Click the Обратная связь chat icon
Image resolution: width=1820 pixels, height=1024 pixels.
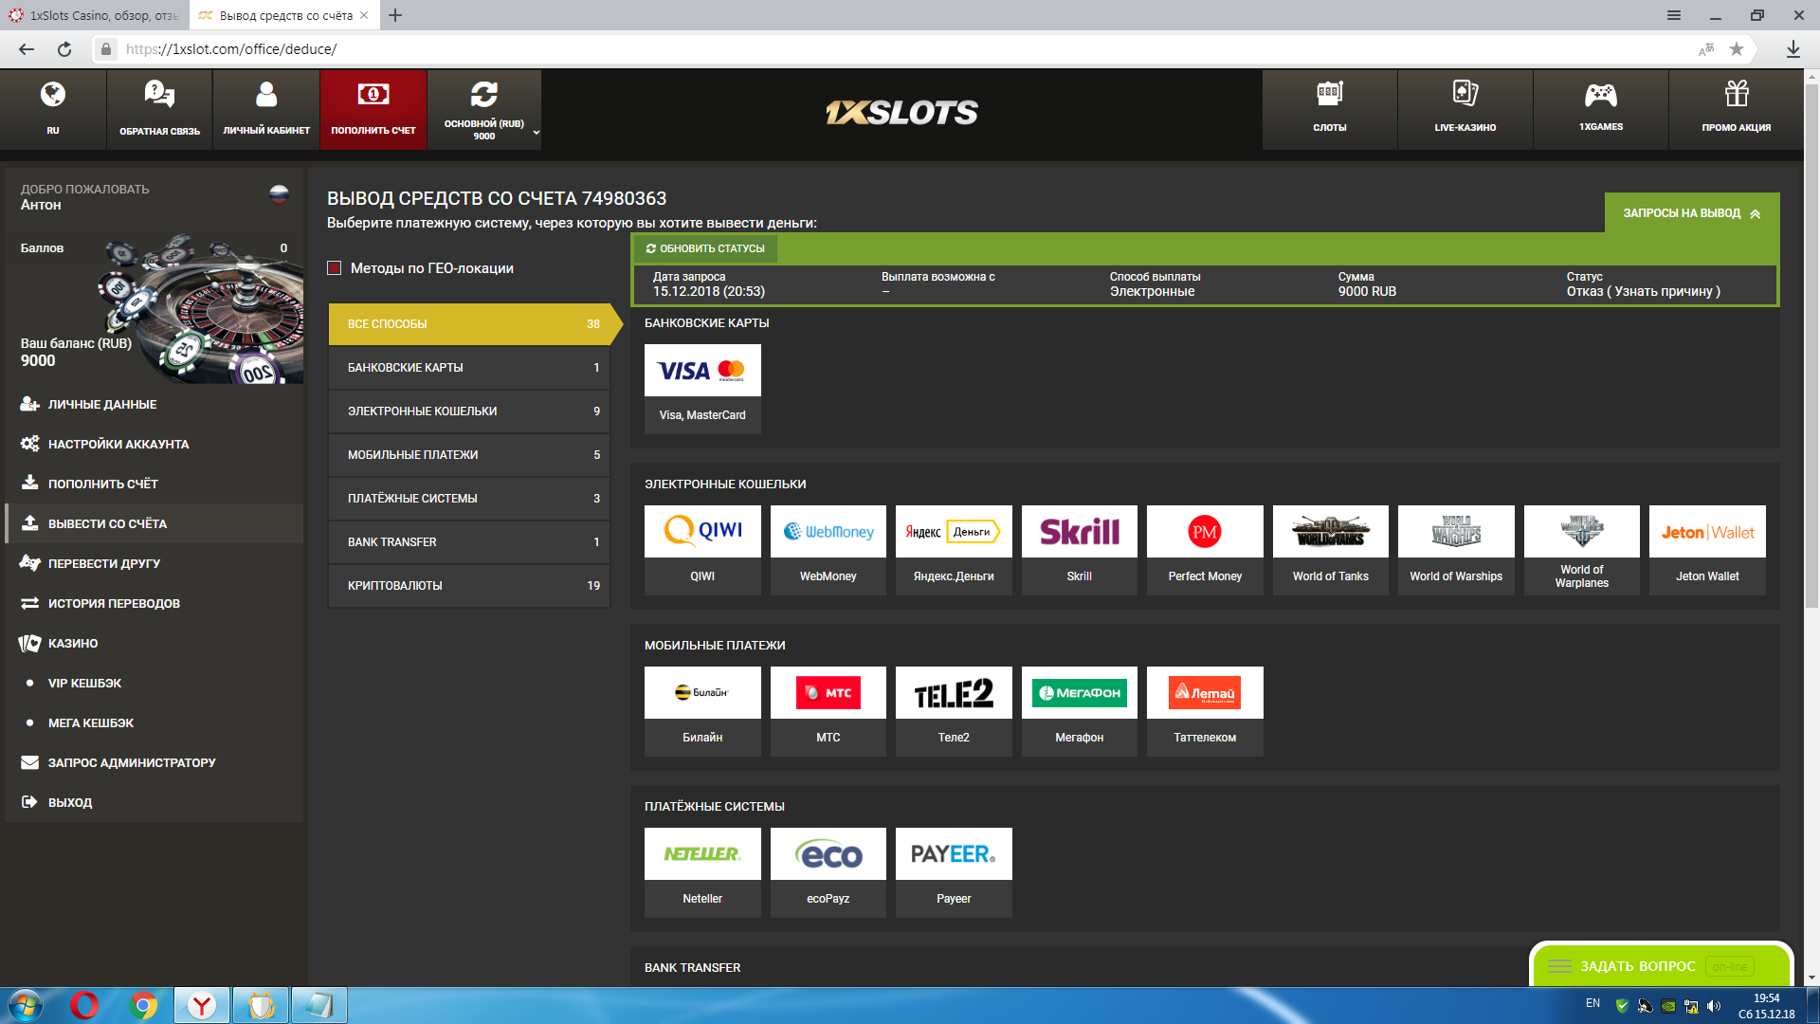point(159,95)
